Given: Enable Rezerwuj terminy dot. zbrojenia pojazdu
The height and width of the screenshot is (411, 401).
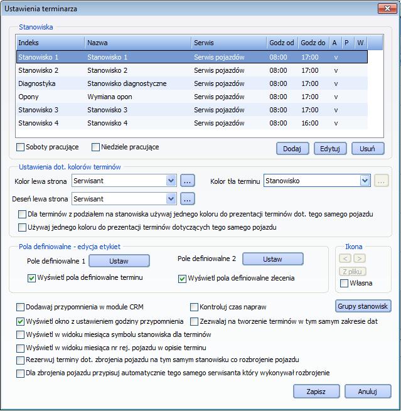Looking at the screenshot, I should pyautogui.click(x=20, y=360).
